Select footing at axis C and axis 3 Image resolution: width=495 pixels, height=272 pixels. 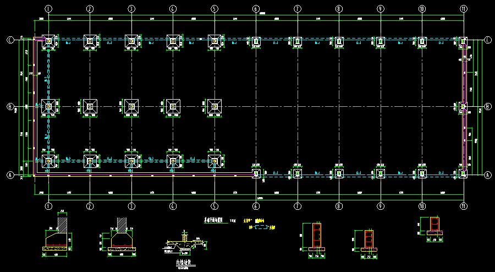[x=131, y=41]
